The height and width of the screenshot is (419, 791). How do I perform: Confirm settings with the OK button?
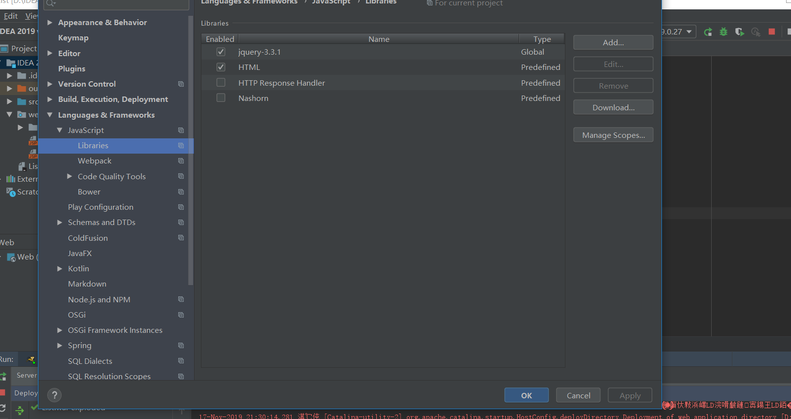[527, 395]
